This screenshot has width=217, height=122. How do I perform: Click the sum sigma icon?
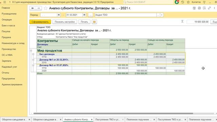[x=182, y=21]
